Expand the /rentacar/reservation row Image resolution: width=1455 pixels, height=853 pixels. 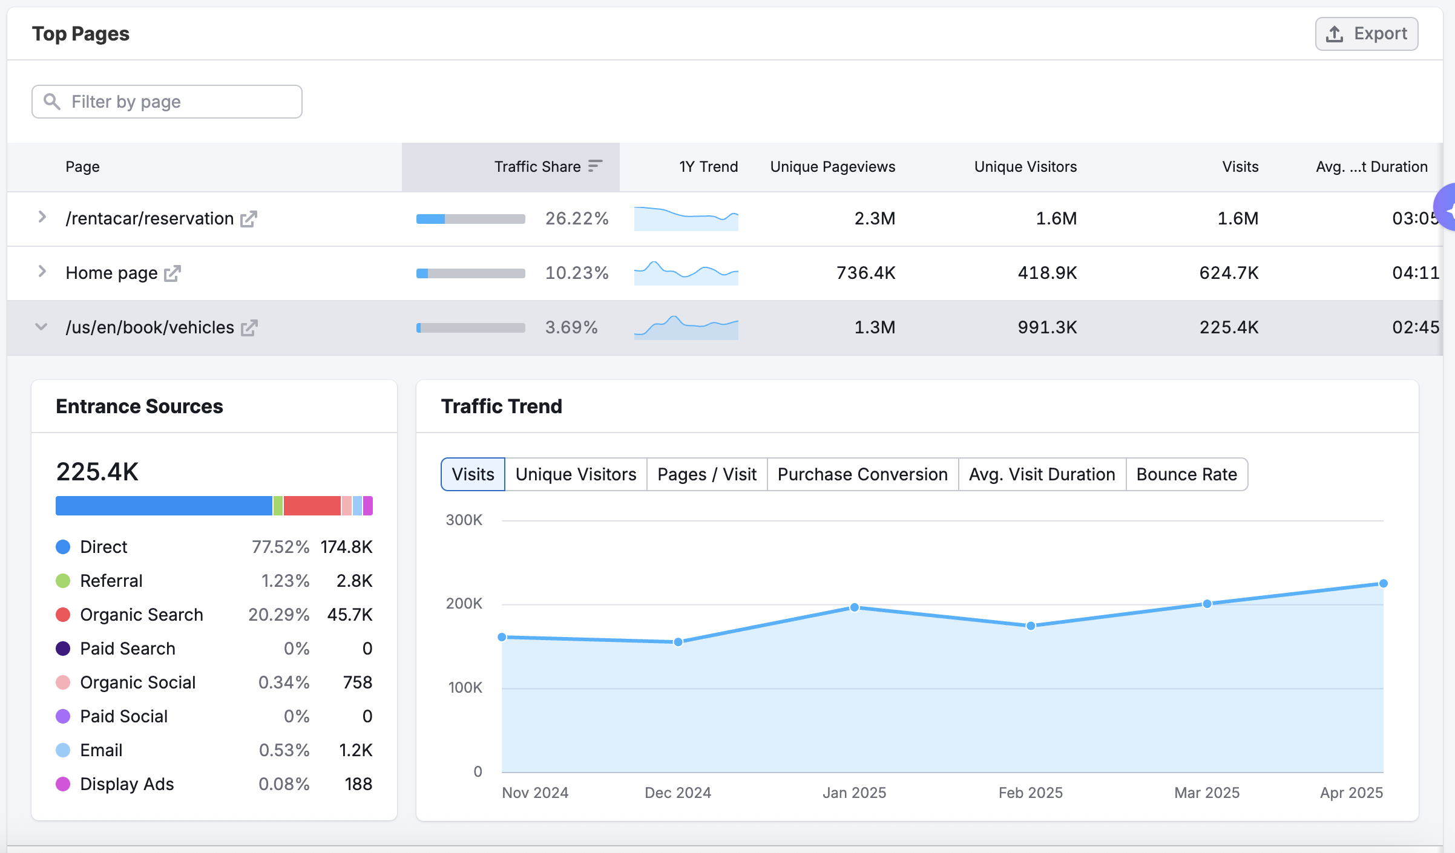(42, 217)
